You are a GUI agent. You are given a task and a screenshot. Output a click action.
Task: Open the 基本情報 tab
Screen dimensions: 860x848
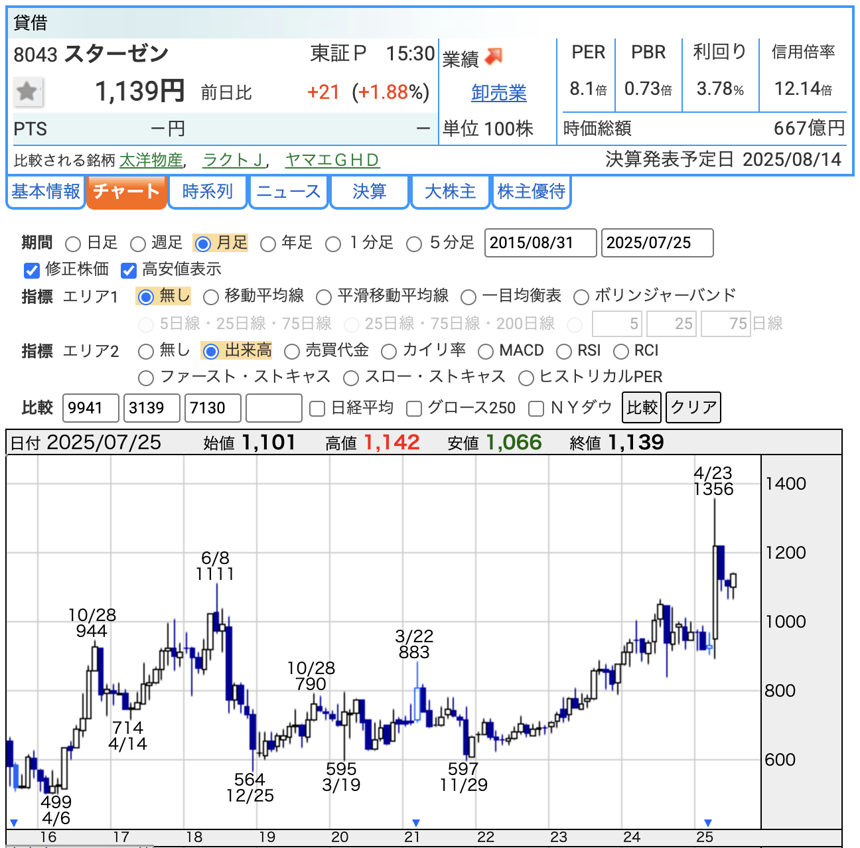[46, 192]
